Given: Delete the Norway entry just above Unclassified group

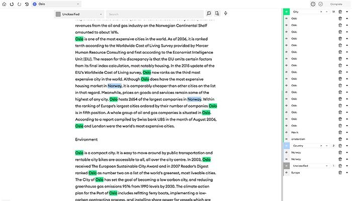Looking at the screenshot, I should (340, 159).
